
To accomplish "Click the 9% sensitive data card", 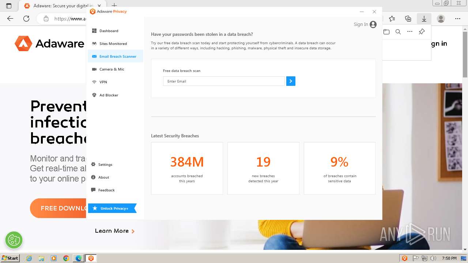I will pyautogui.click(x=340, y=168).
